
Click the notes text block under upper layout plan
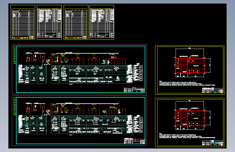[187, 84]
